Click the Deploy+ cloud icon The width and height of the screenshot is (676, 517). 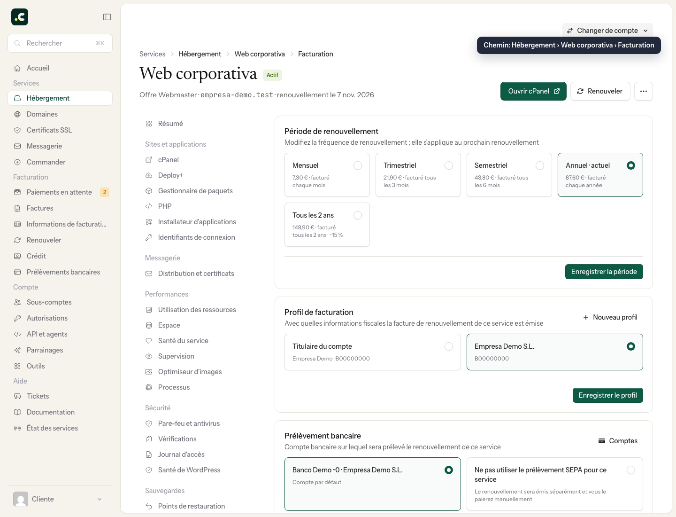pos(149,175)
